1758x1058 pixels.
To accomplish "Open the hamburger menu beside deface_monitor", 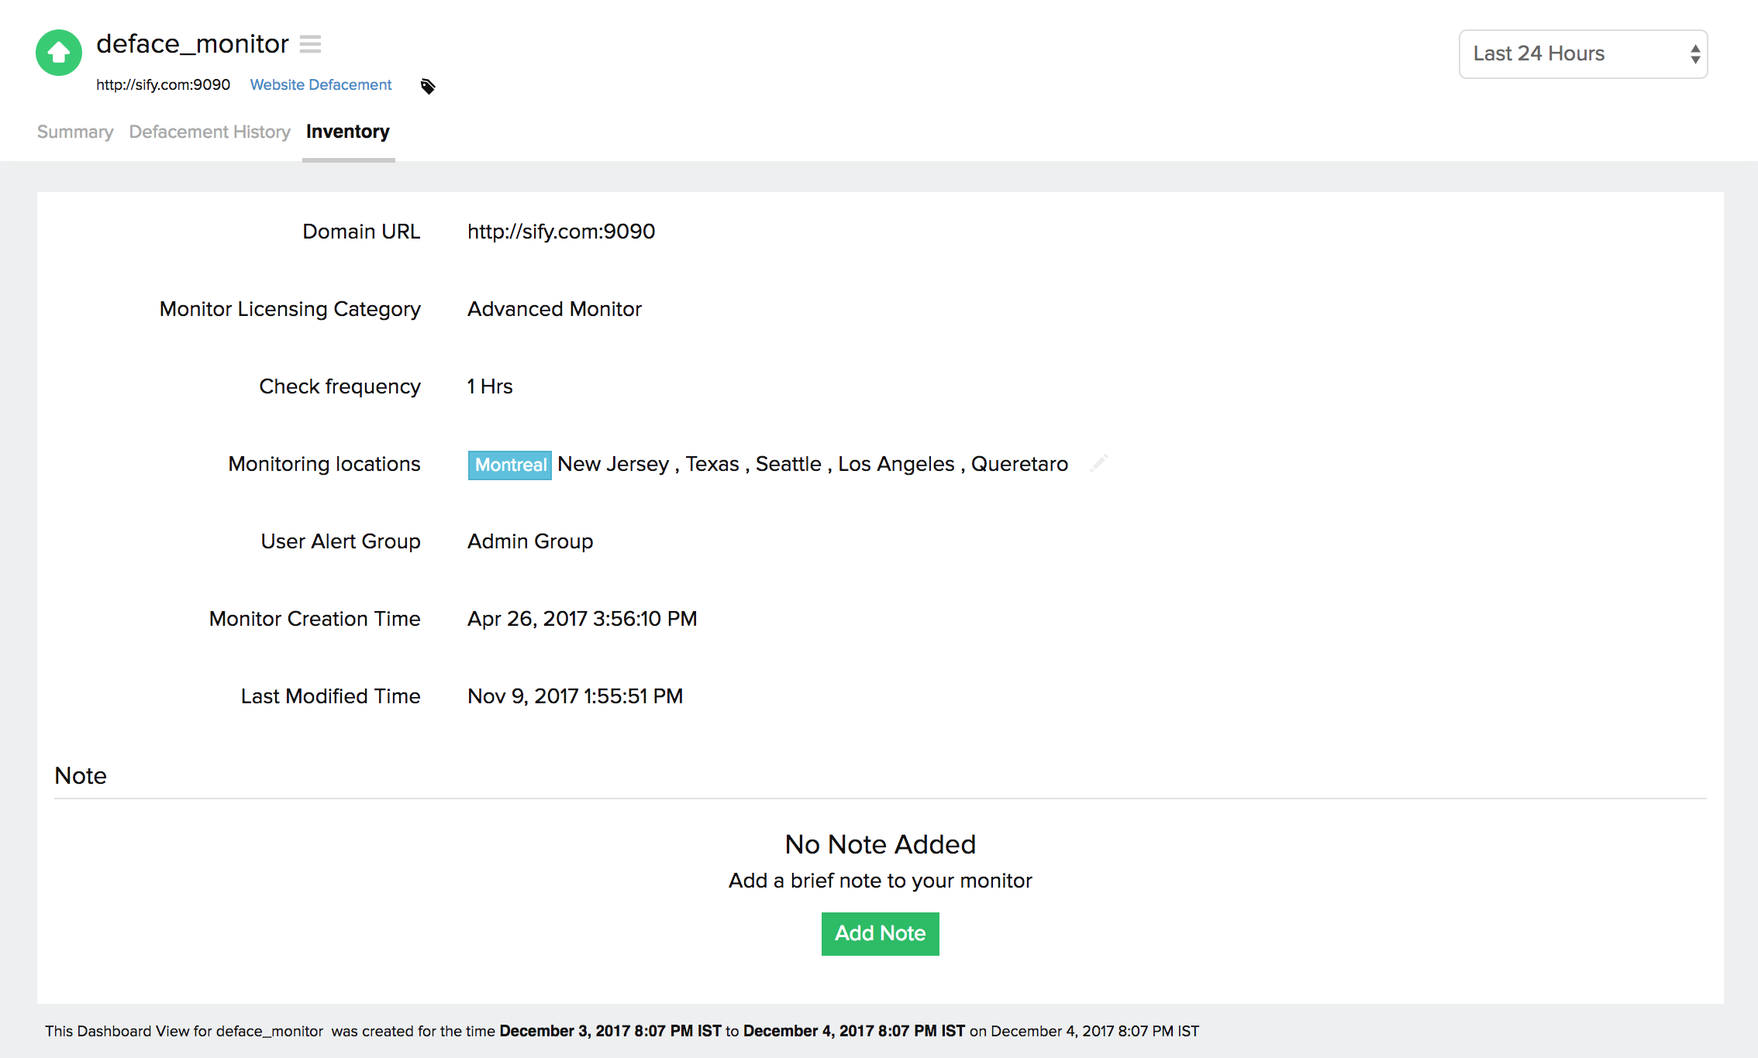I will [310, 44].
